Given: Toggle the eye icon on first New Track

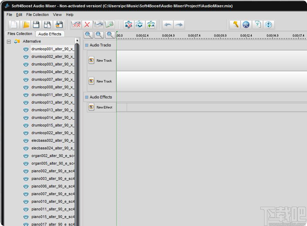Looking at the screenshot, I should coord(91,60).
